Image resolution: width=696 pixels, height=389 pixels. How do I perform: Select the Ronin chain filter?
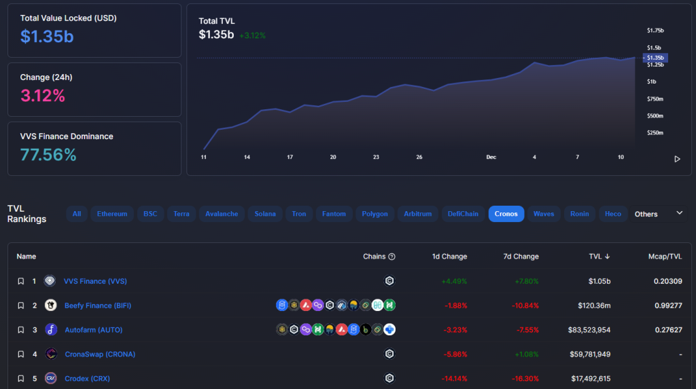579,214
